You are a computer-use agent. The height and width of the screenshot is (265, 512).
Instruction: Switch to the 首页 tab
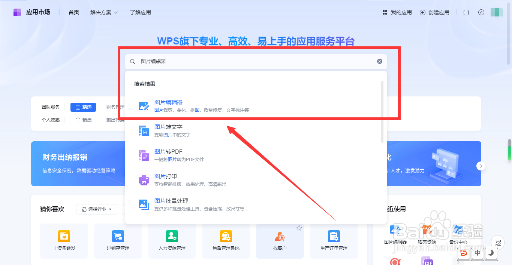(74, 12)
